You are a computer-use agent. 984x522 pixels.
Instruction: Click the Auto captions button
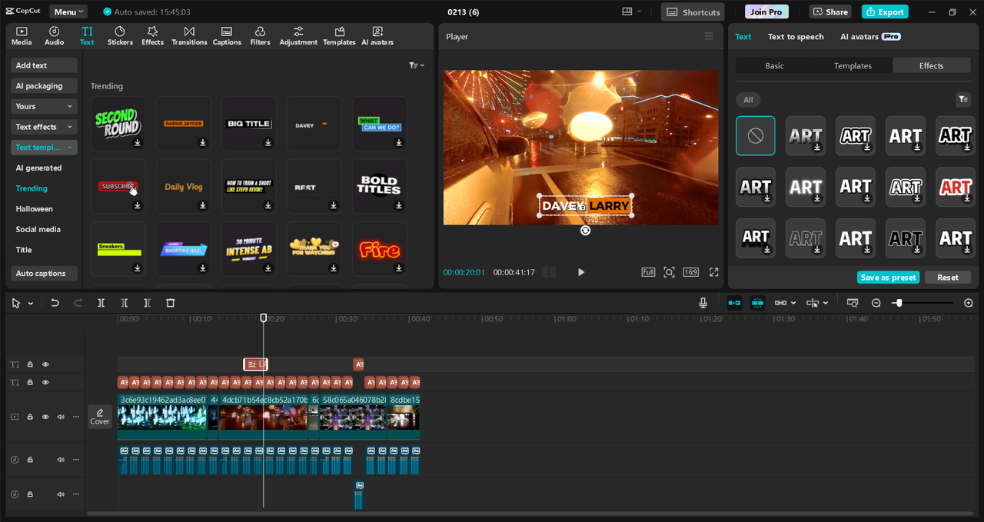coord(44,273)
